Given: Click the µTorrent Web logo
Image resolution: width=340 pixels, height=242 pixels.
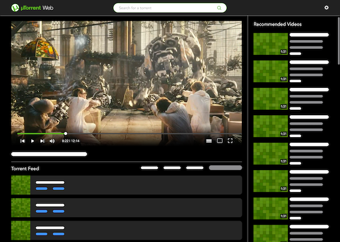Looking at the screenshot, I should (x=32, y=8).
